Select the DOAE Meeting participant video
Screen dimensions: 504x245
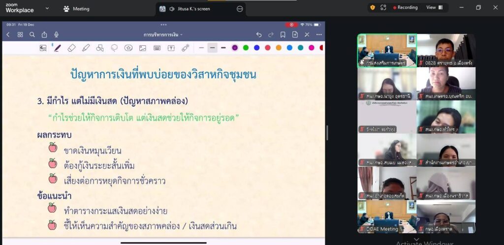coord(387,216)
